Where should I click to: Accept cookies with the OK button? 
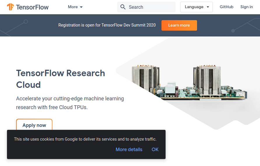pos(155,149)
